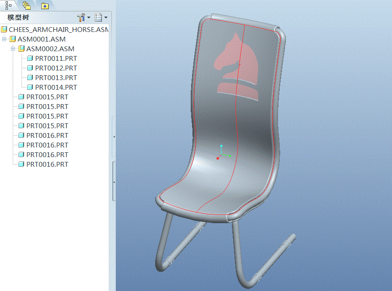
Task: Click the part icon next to PRT0013.PRT
Action: (x=30, y=77)
